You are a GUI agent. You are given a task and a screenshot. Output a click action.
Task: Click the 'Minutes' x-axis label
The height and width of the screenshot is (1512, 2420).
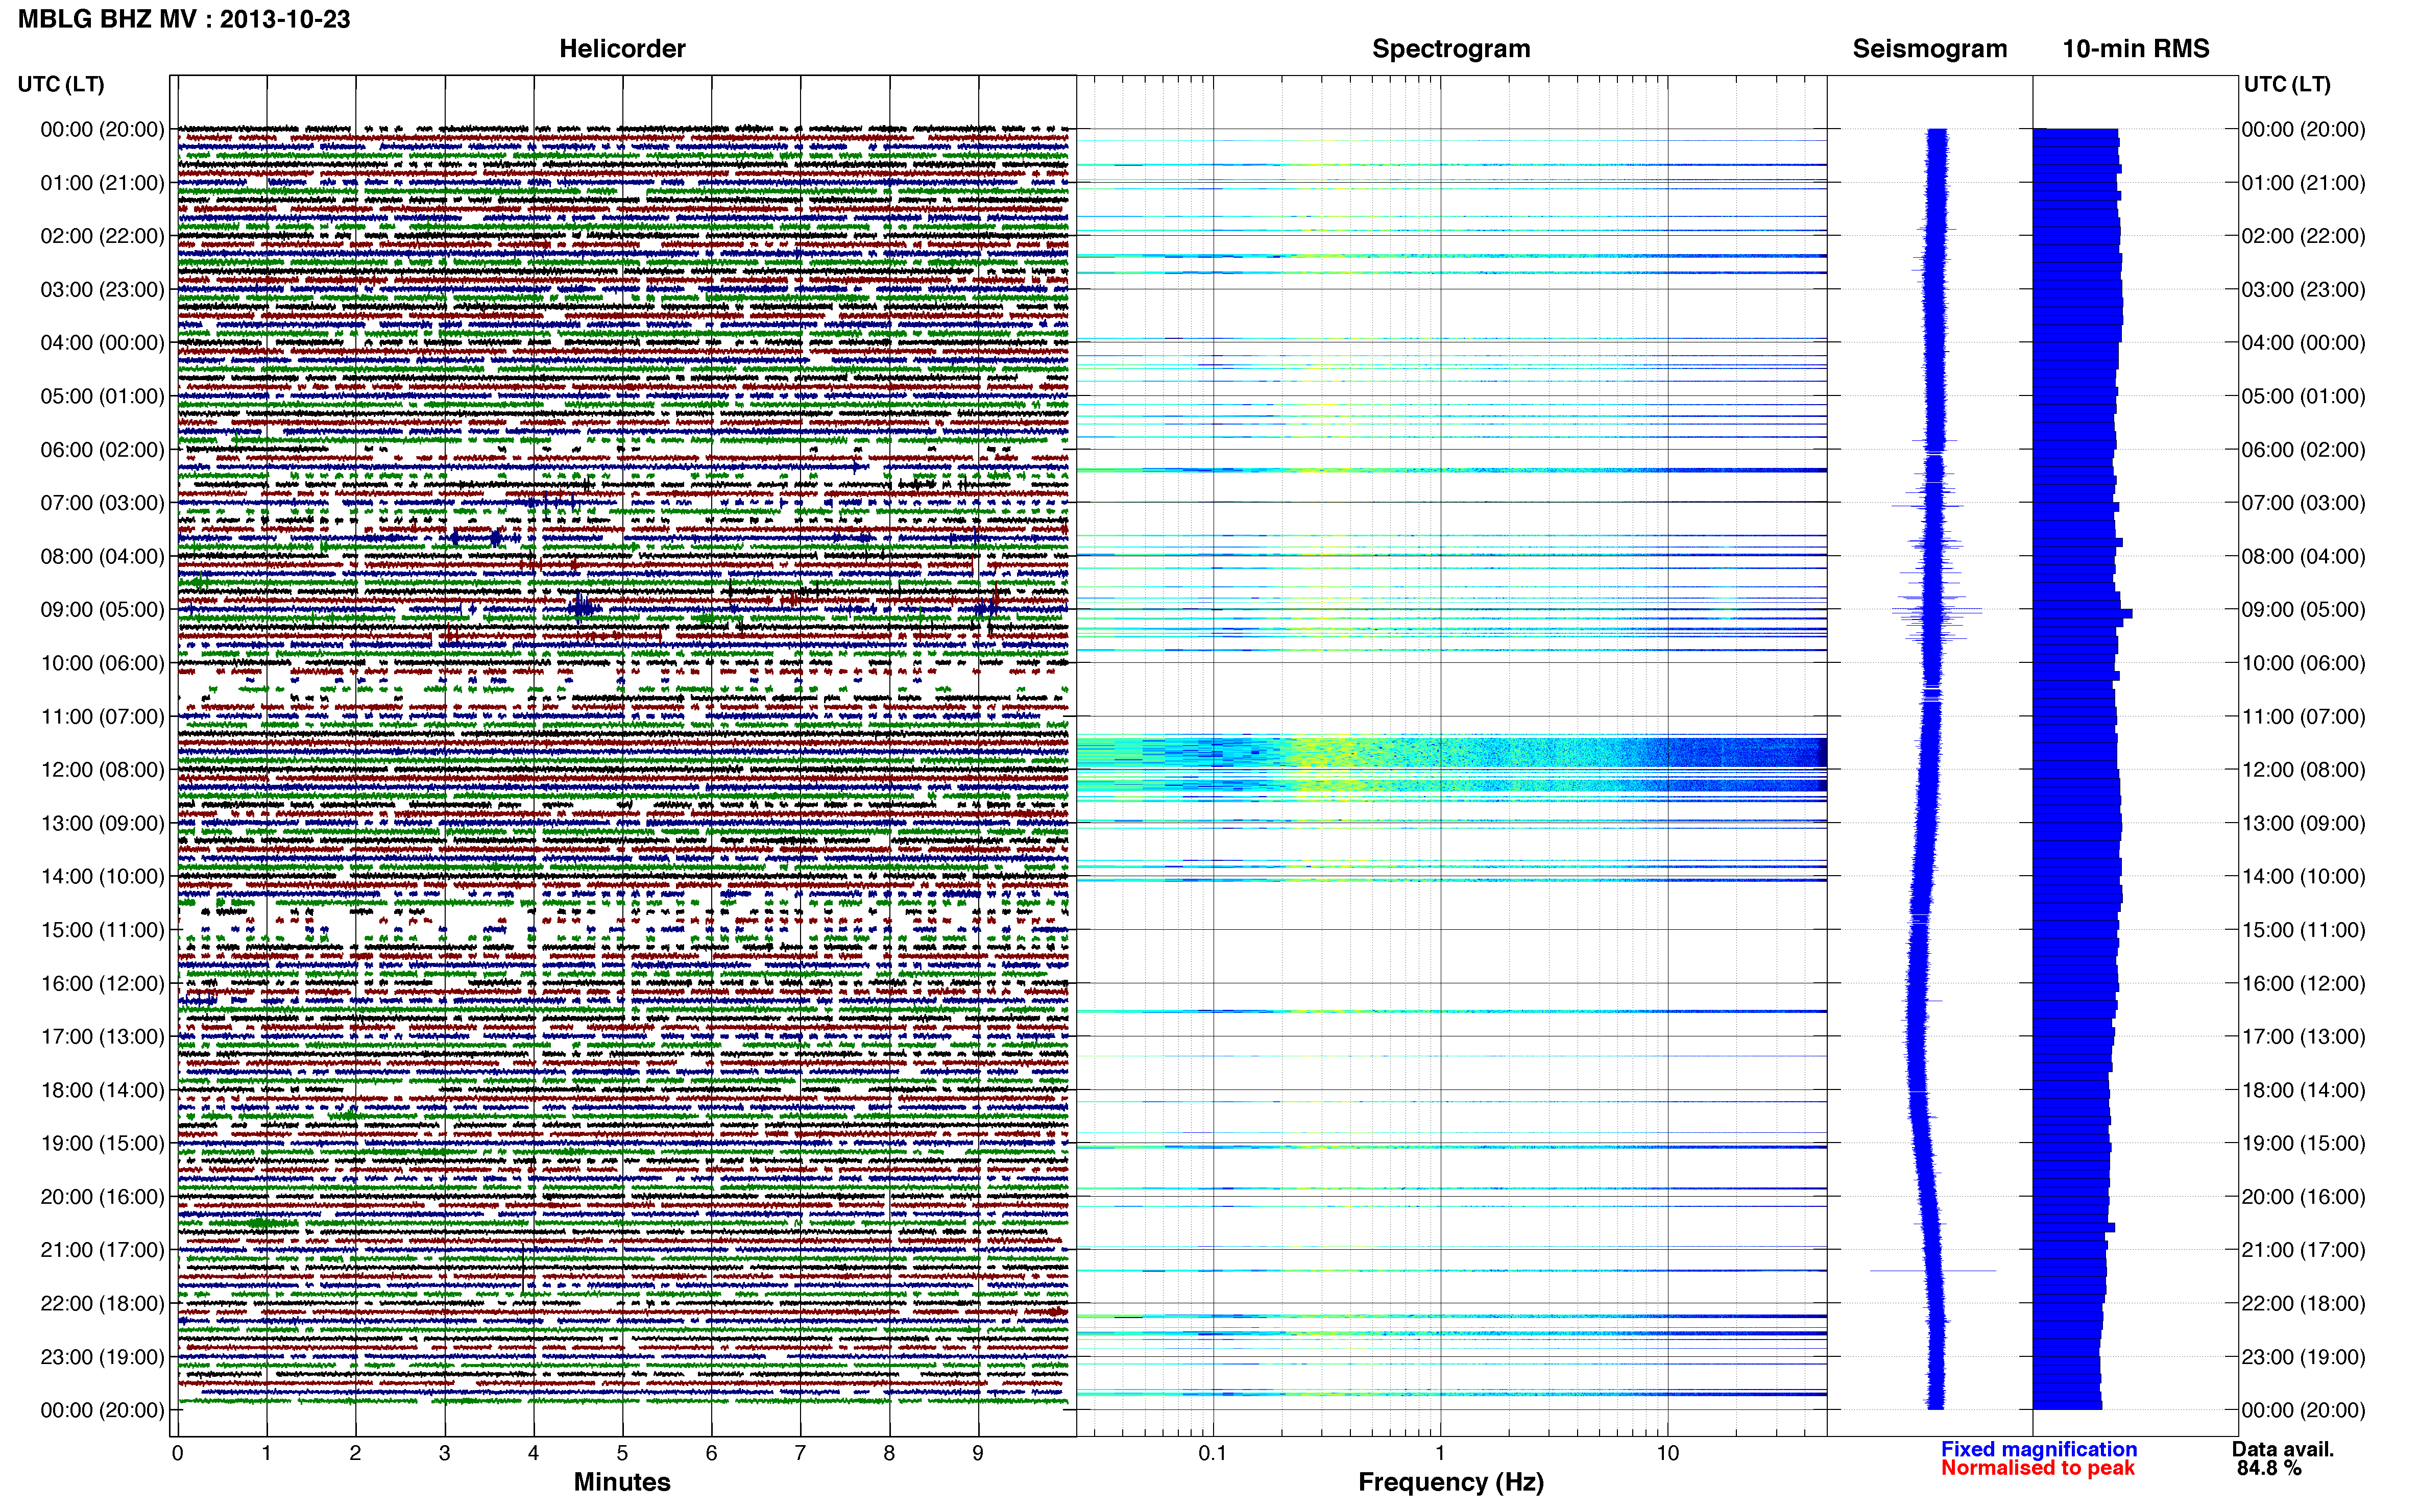(x=622, y=1481)
